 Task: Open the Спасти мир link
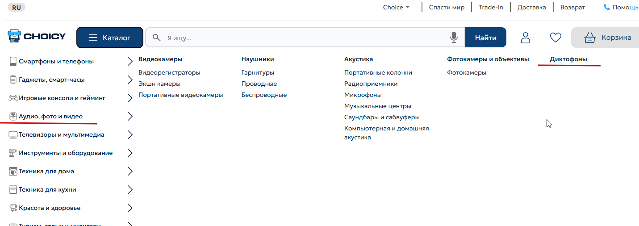tap(447, 8)
